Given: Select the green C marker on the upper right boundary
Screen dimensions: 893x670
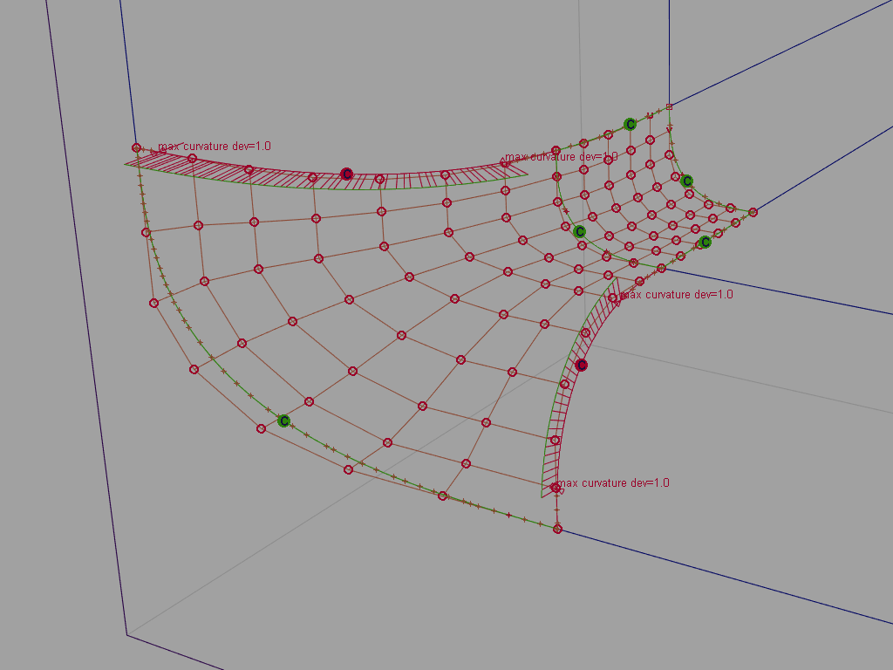Looking at the screenshot, I should [686, 182].
